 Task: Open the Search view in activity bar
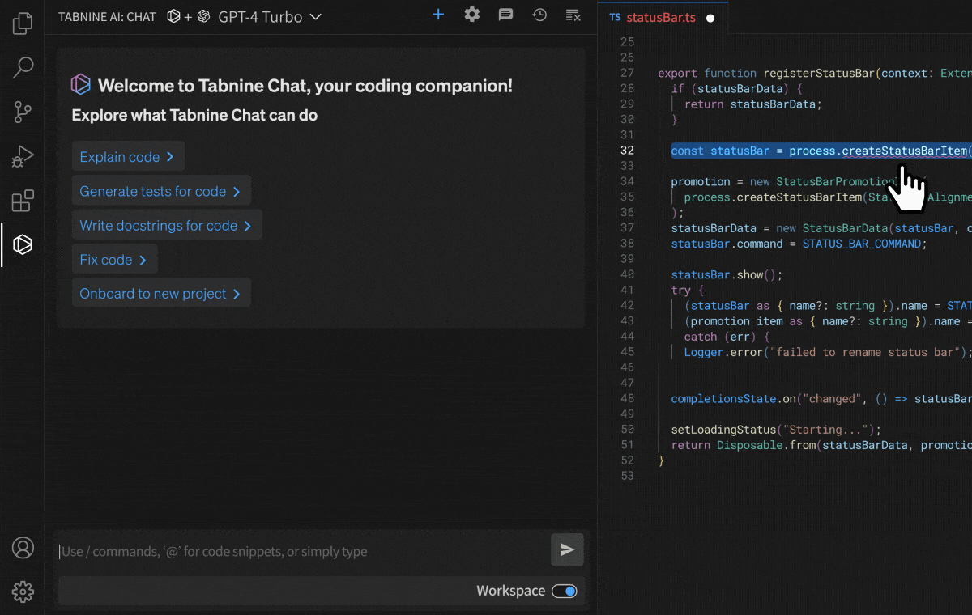pos(23,67)
